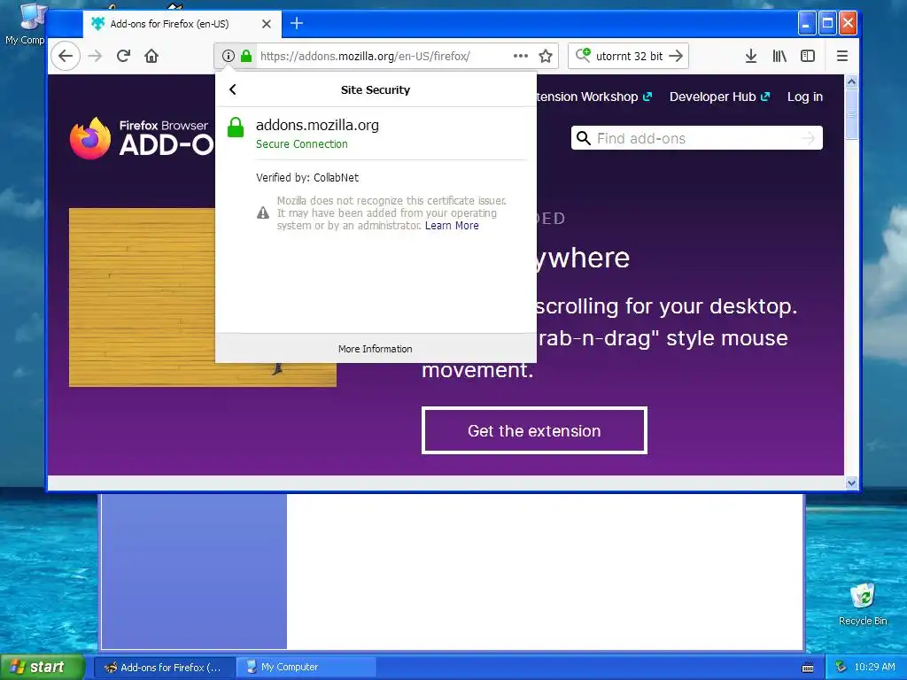Switch to Add-ons for Firefox taskbar button
The height and width of the screenshot is (680, 907).
(x=164, y=668)
